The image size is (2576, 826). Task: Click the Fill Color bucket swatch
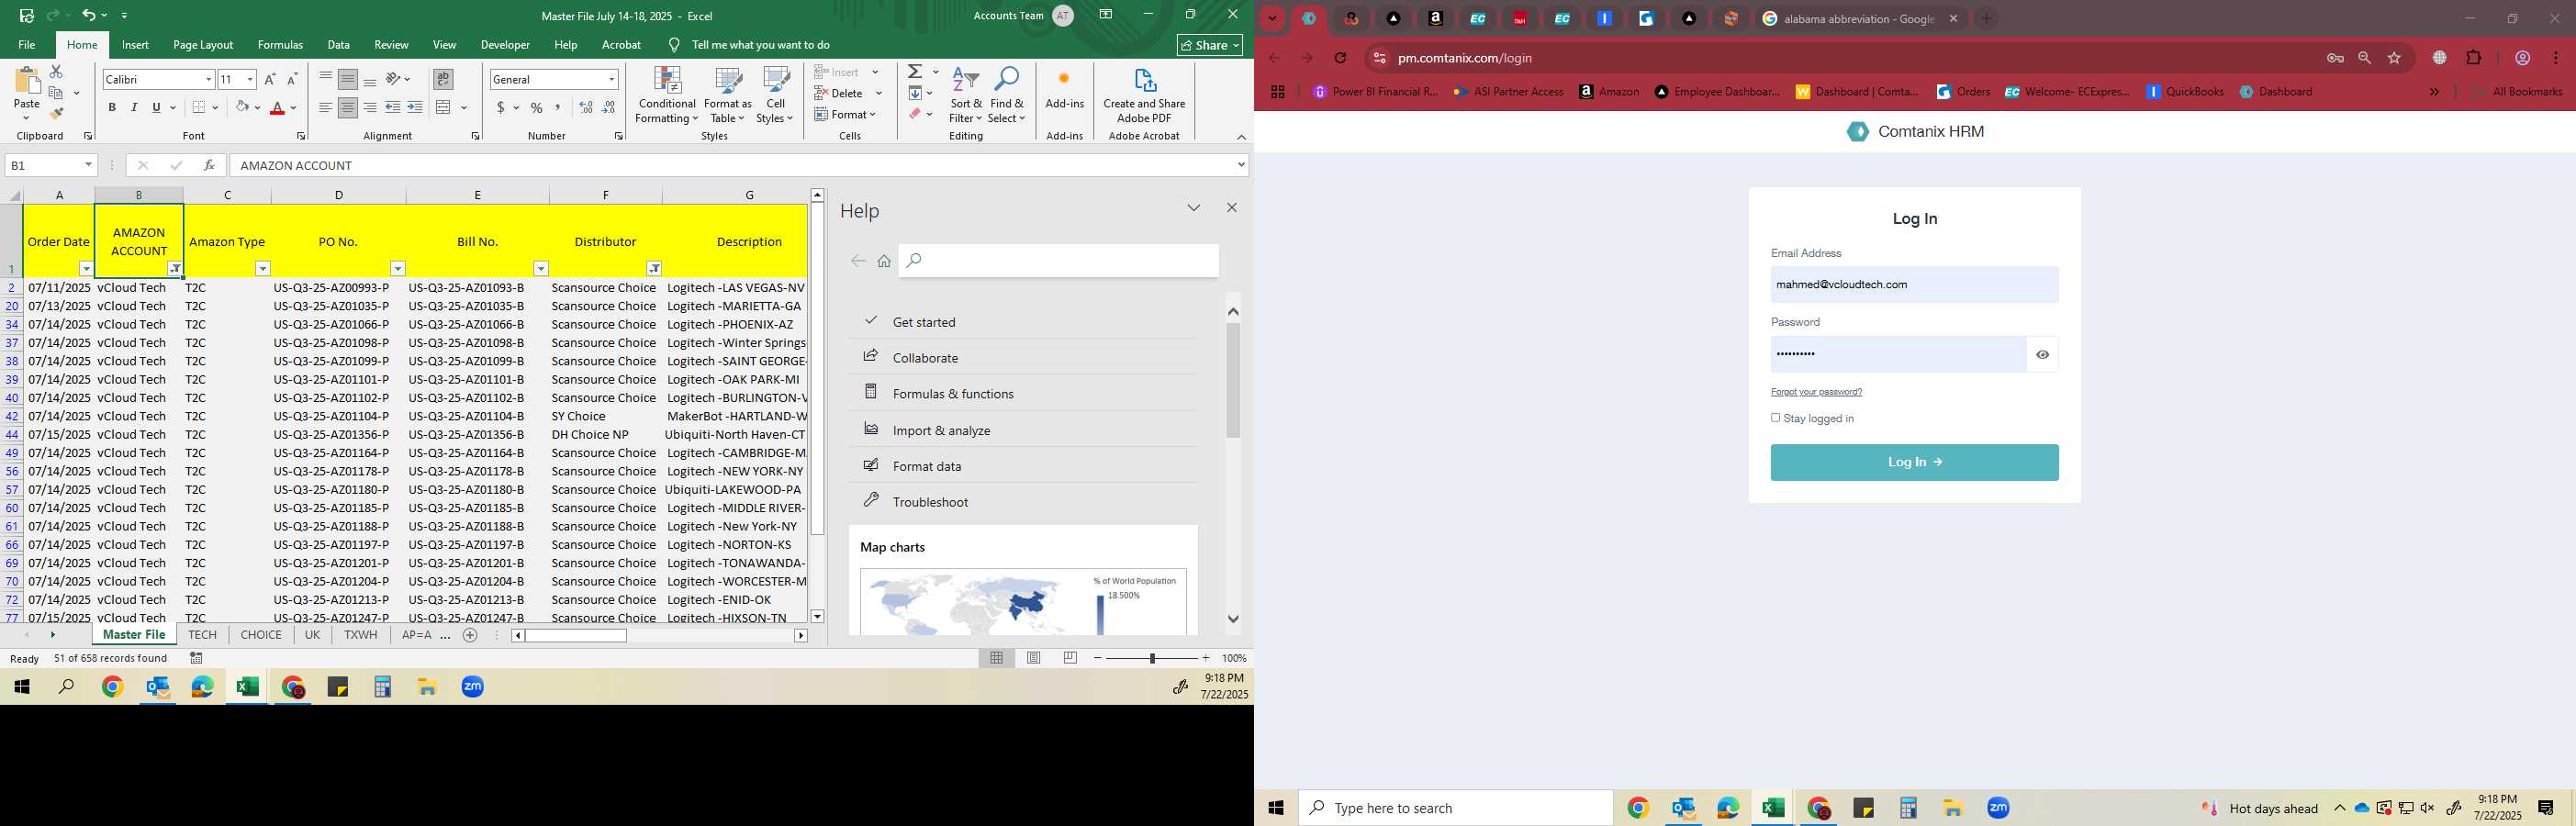pos(242,107)
